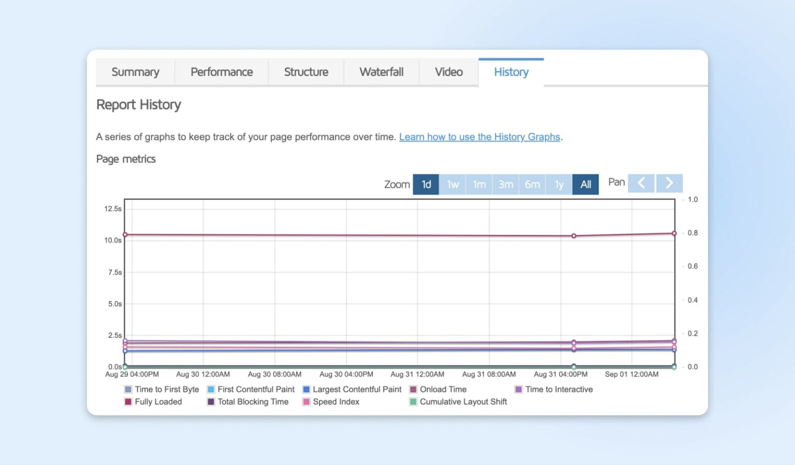Open the Learn how to use History Graphs link
This screenshot has width=795, height=465.
point(479,137)
